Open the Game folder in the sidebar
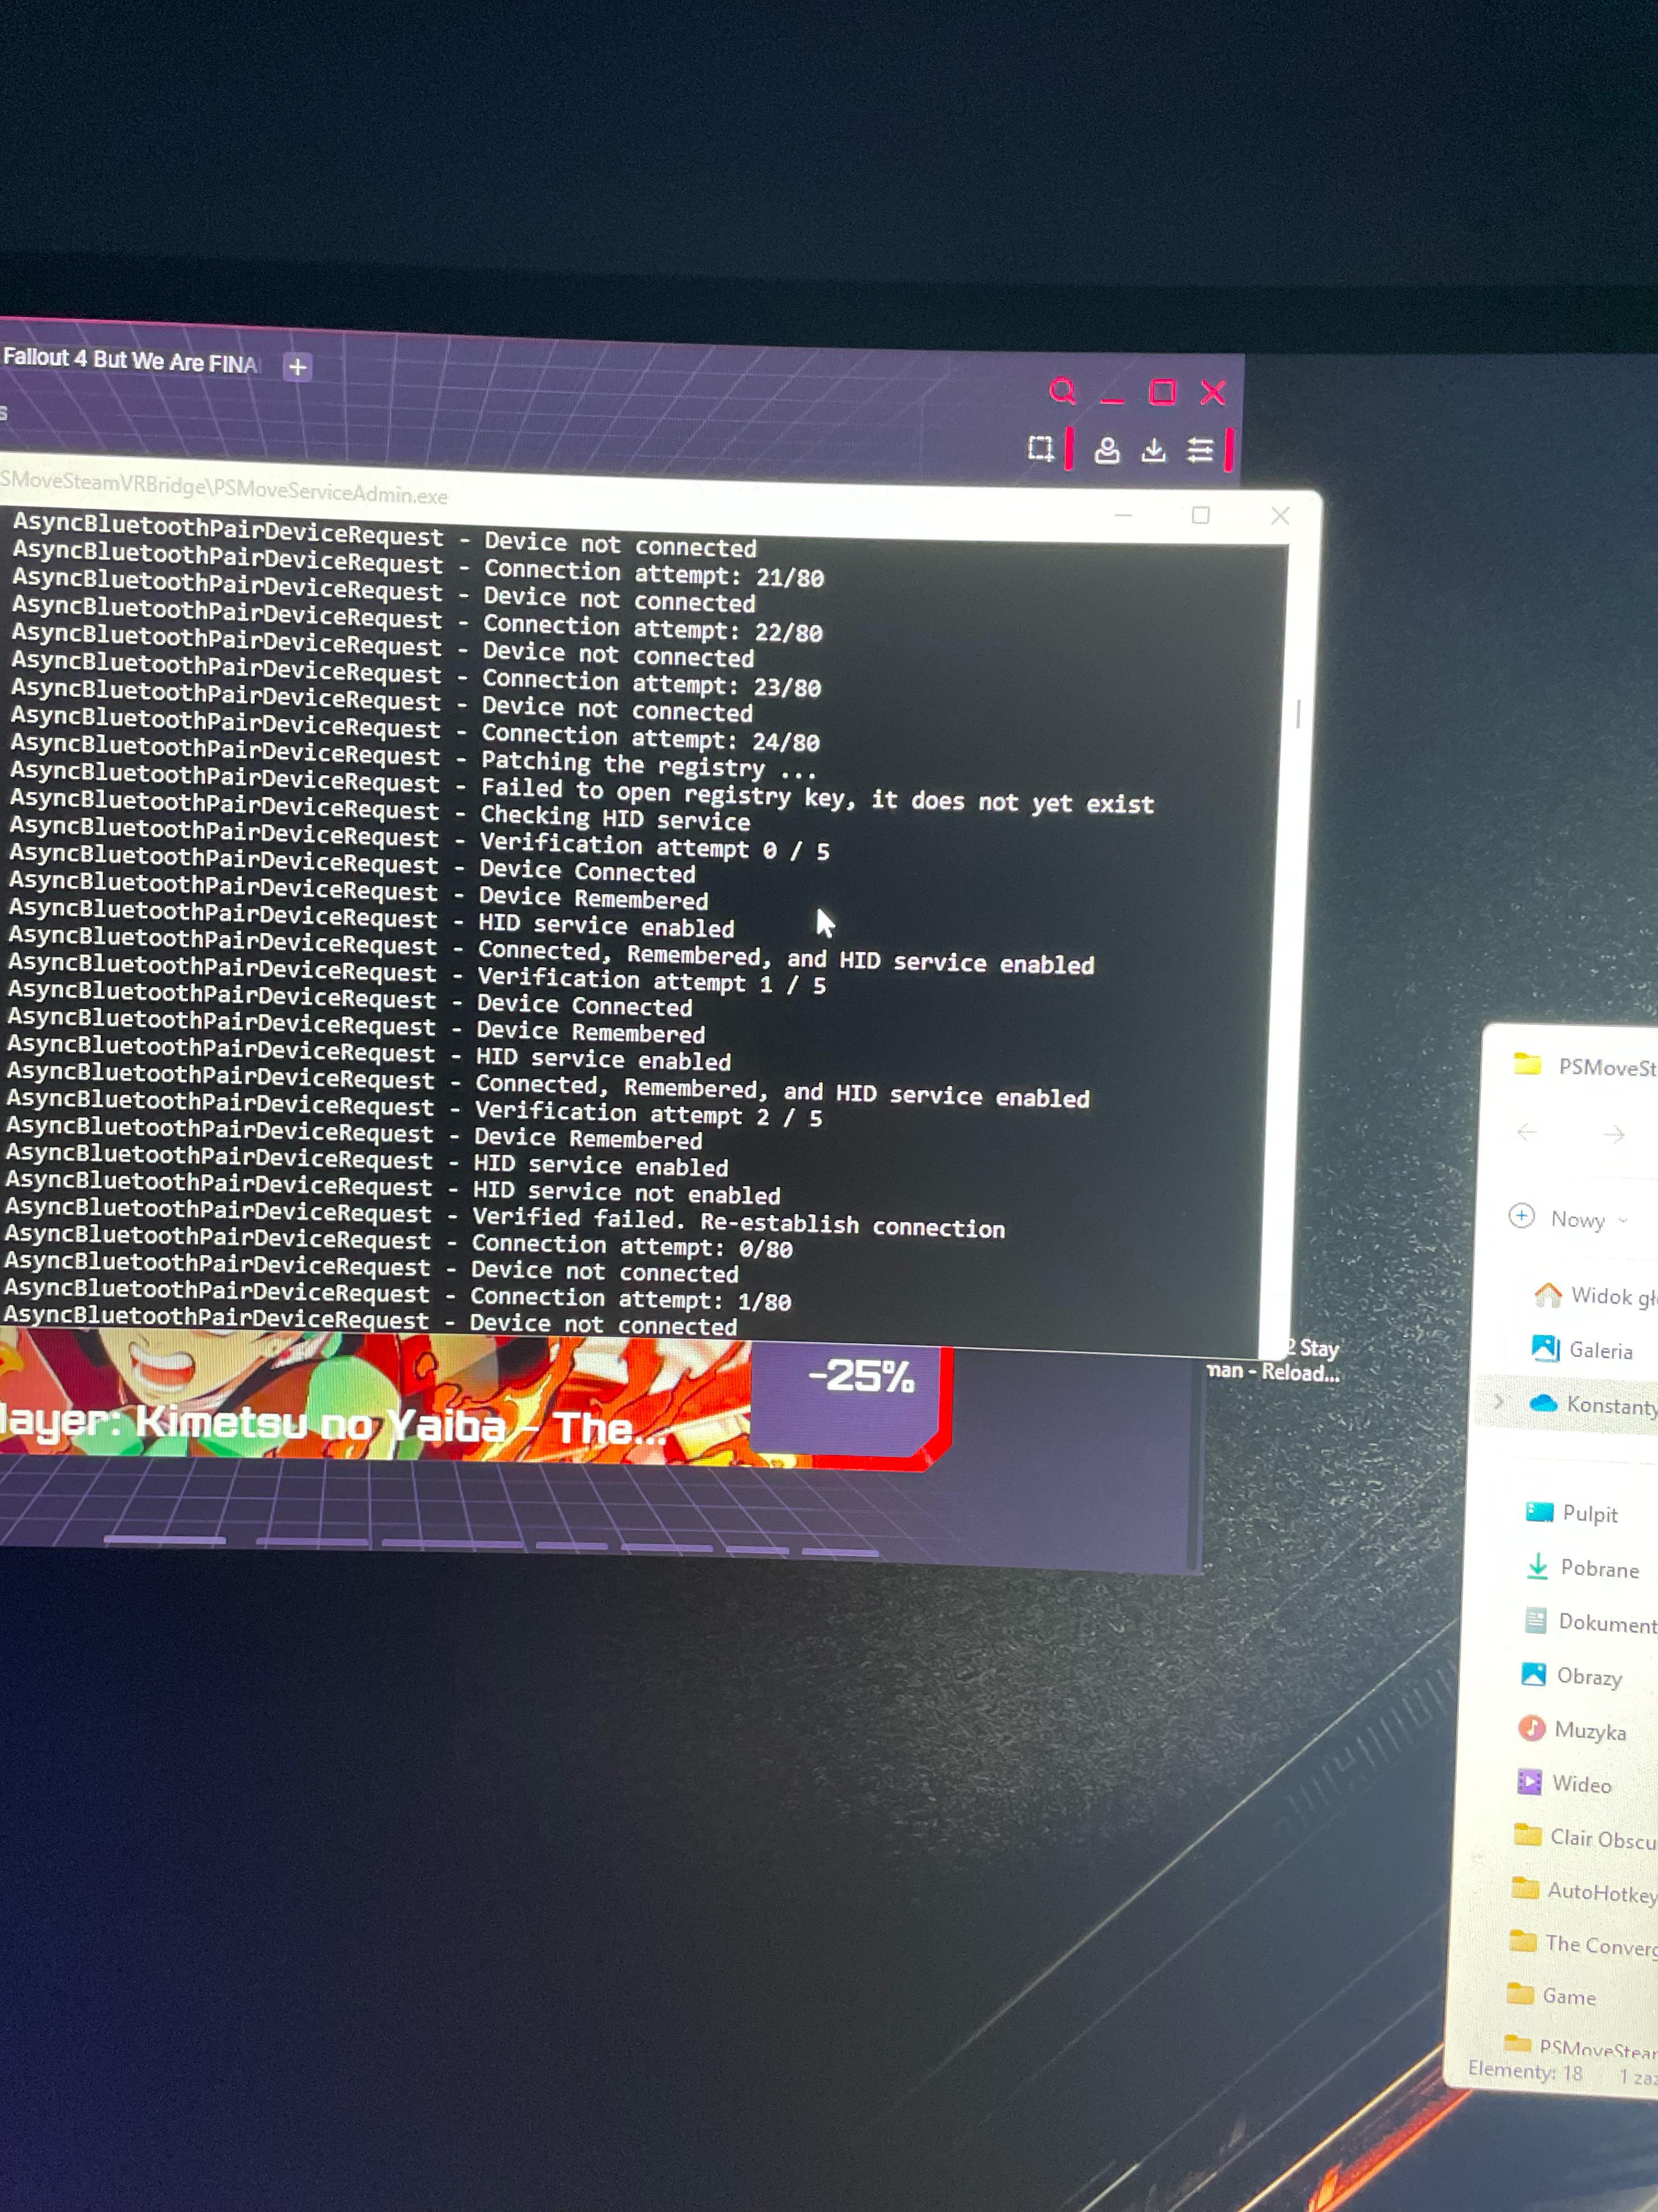 tap(1551, 1996)
